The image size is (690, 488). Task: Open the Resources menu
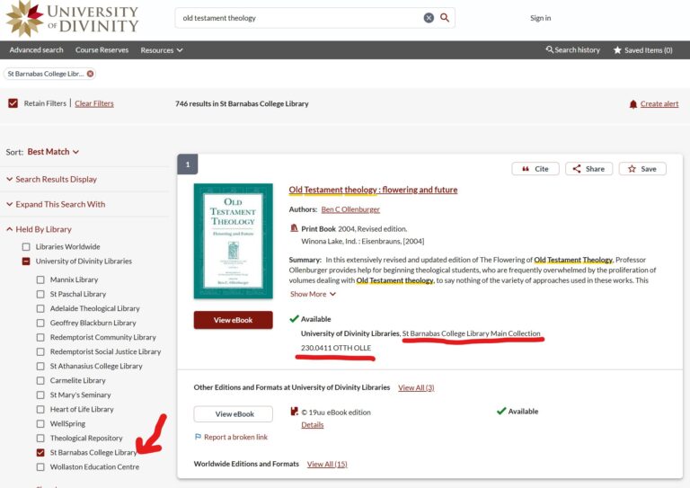[x=161, y=50]
